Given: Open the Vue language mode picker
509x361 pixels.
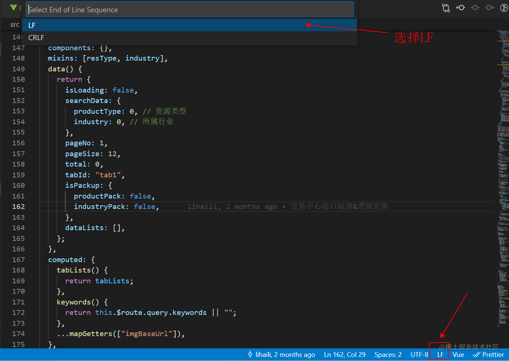Looking at the screenshot, I should coord(458,354).
